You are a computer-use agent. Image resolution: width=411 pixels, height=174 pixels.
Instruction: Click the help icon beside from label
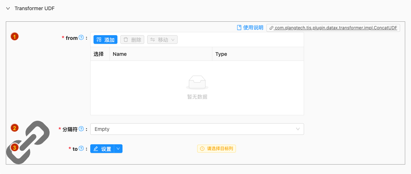click(81, 37)
